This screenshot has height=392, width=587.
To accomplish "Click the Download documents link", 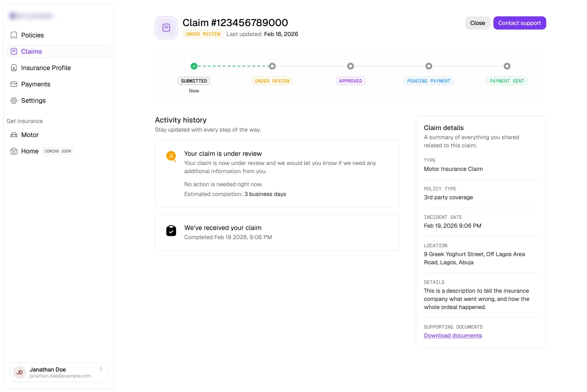I will tap(453, 335).
